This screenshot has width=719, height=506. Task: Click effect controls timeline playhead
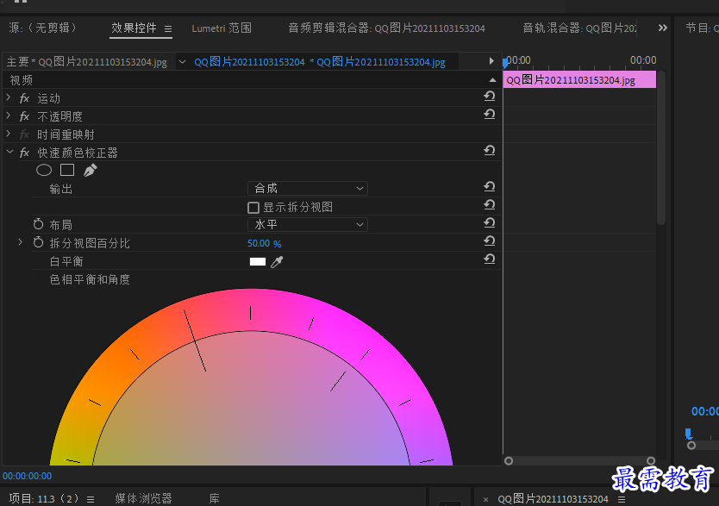(x=505, y=62)
